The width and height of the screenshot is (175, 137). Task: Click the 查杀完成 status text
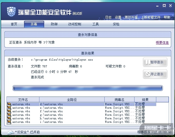pos(37,77)
